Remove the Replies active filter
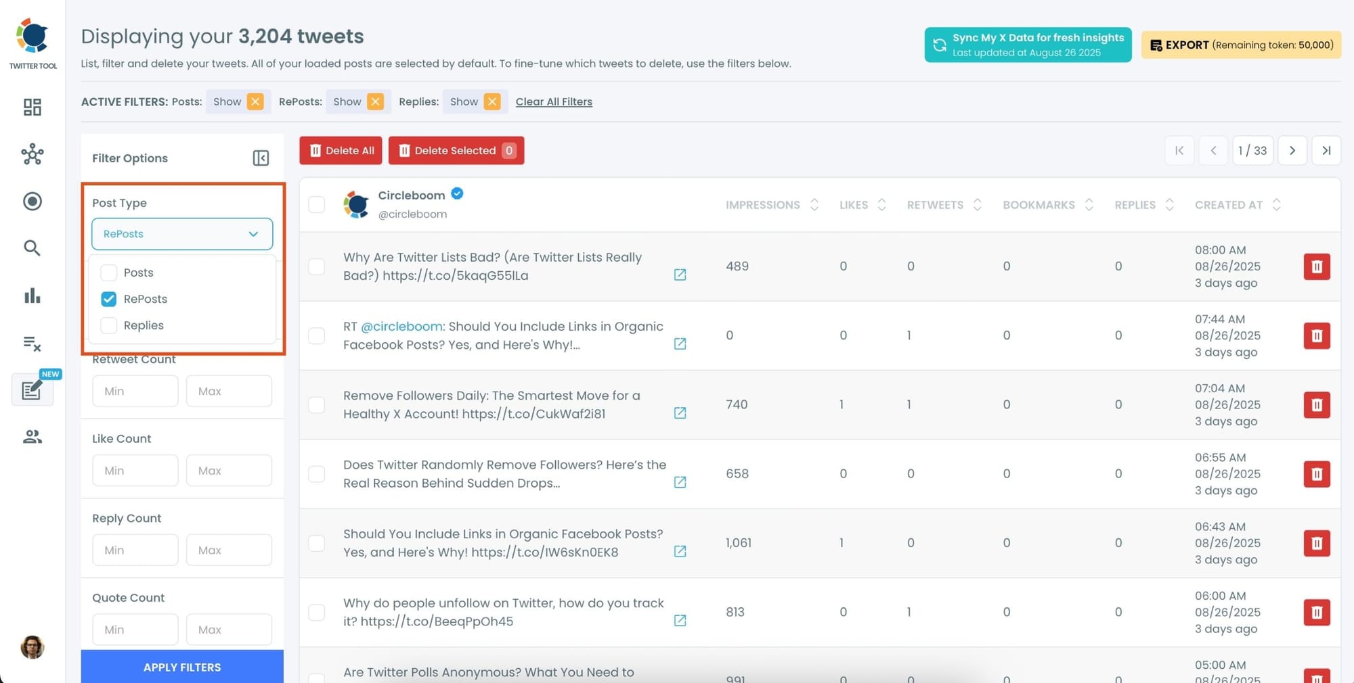 [x=492, y=101]
